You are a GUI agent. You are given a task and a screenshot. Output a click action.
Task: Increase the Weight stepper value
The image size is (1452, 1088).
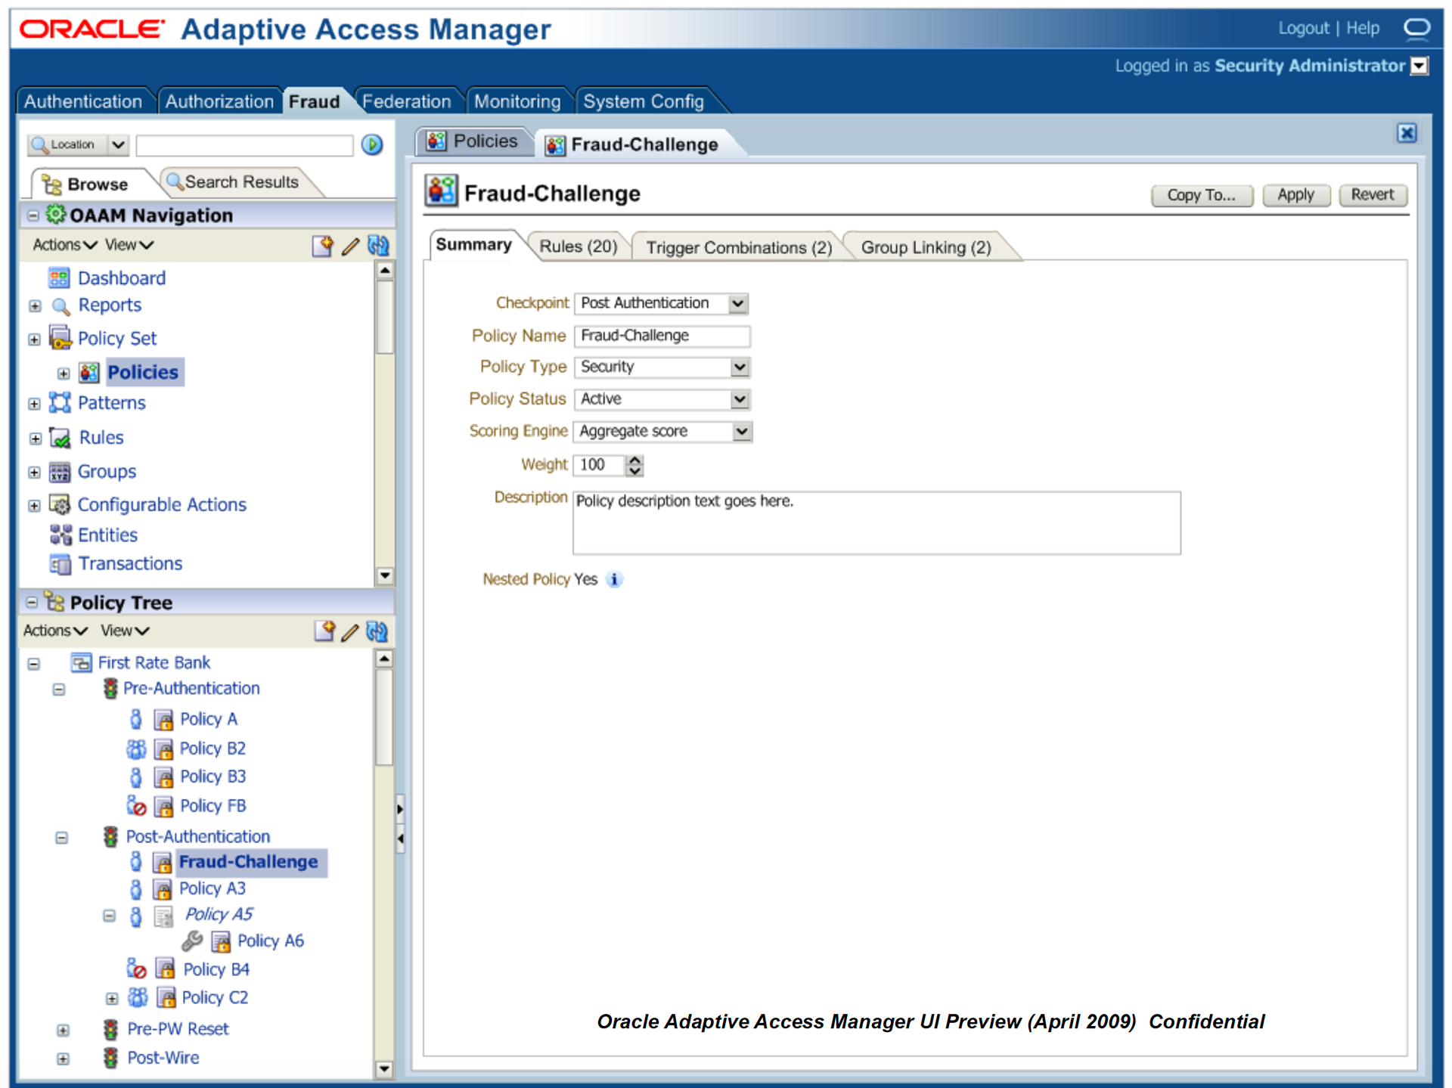tap(635, 460)
